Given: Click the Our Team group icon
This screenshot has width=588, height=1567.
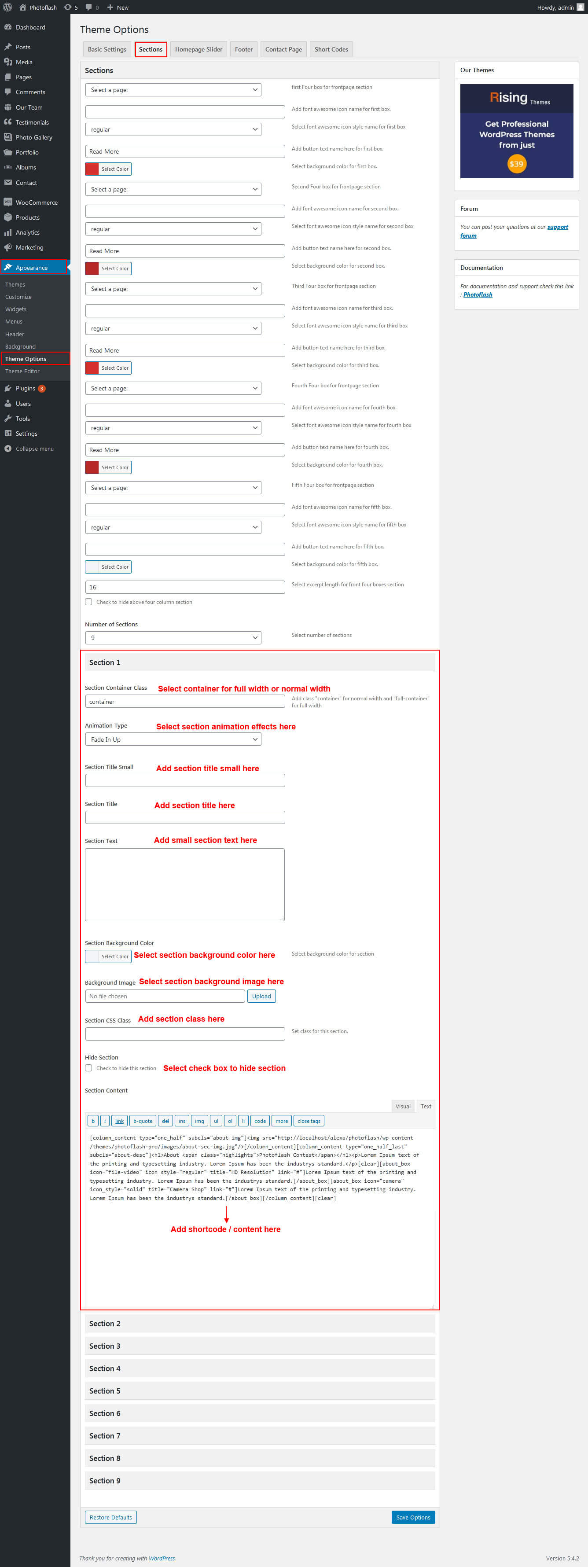Looking at the screenshot, I should [x=8, y=107].
